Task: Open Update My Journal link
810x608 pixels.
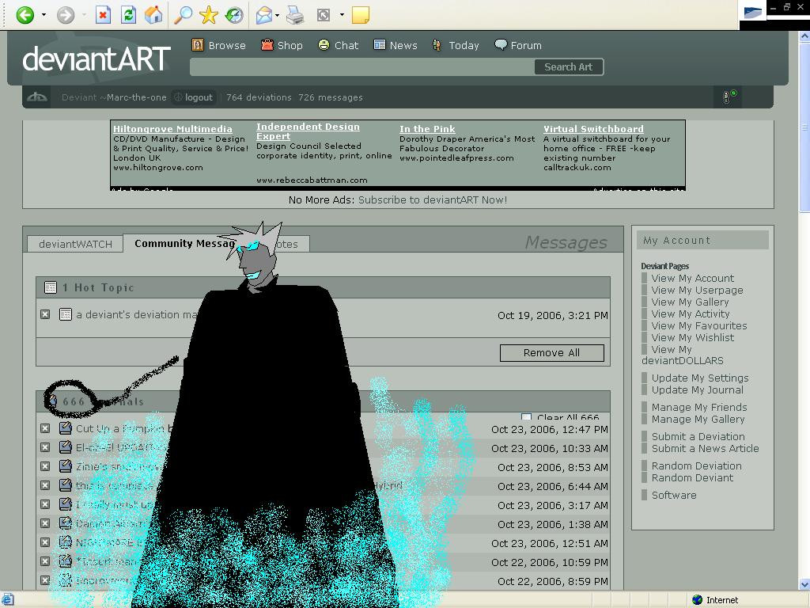Action: (698, 389)
